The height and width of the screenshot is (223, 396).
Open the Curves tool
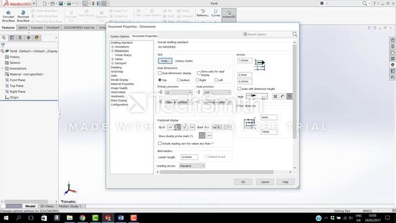(x=215, y=13)
